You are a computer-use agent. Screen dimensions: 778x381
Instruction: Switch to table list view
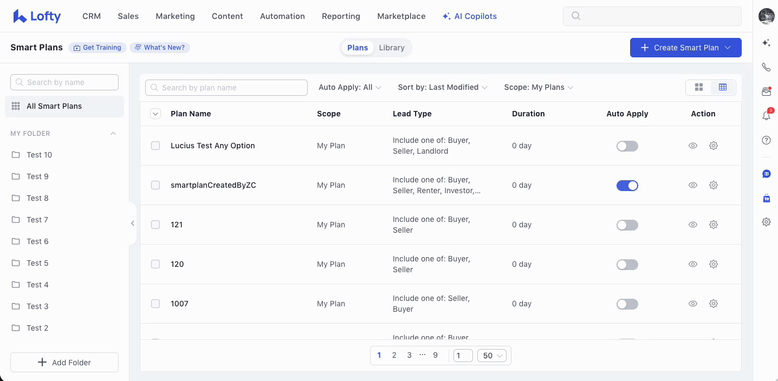(x=723, y=87)
